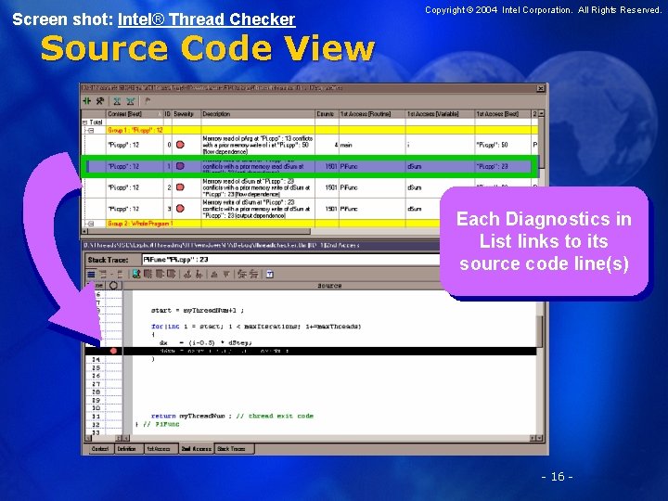Switch to the Context tab
The image size is (668, 501).
[100, 449]
